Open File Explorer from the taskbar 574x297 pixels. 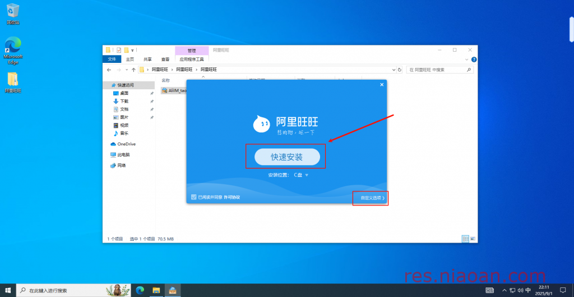[x=156, y=290]
